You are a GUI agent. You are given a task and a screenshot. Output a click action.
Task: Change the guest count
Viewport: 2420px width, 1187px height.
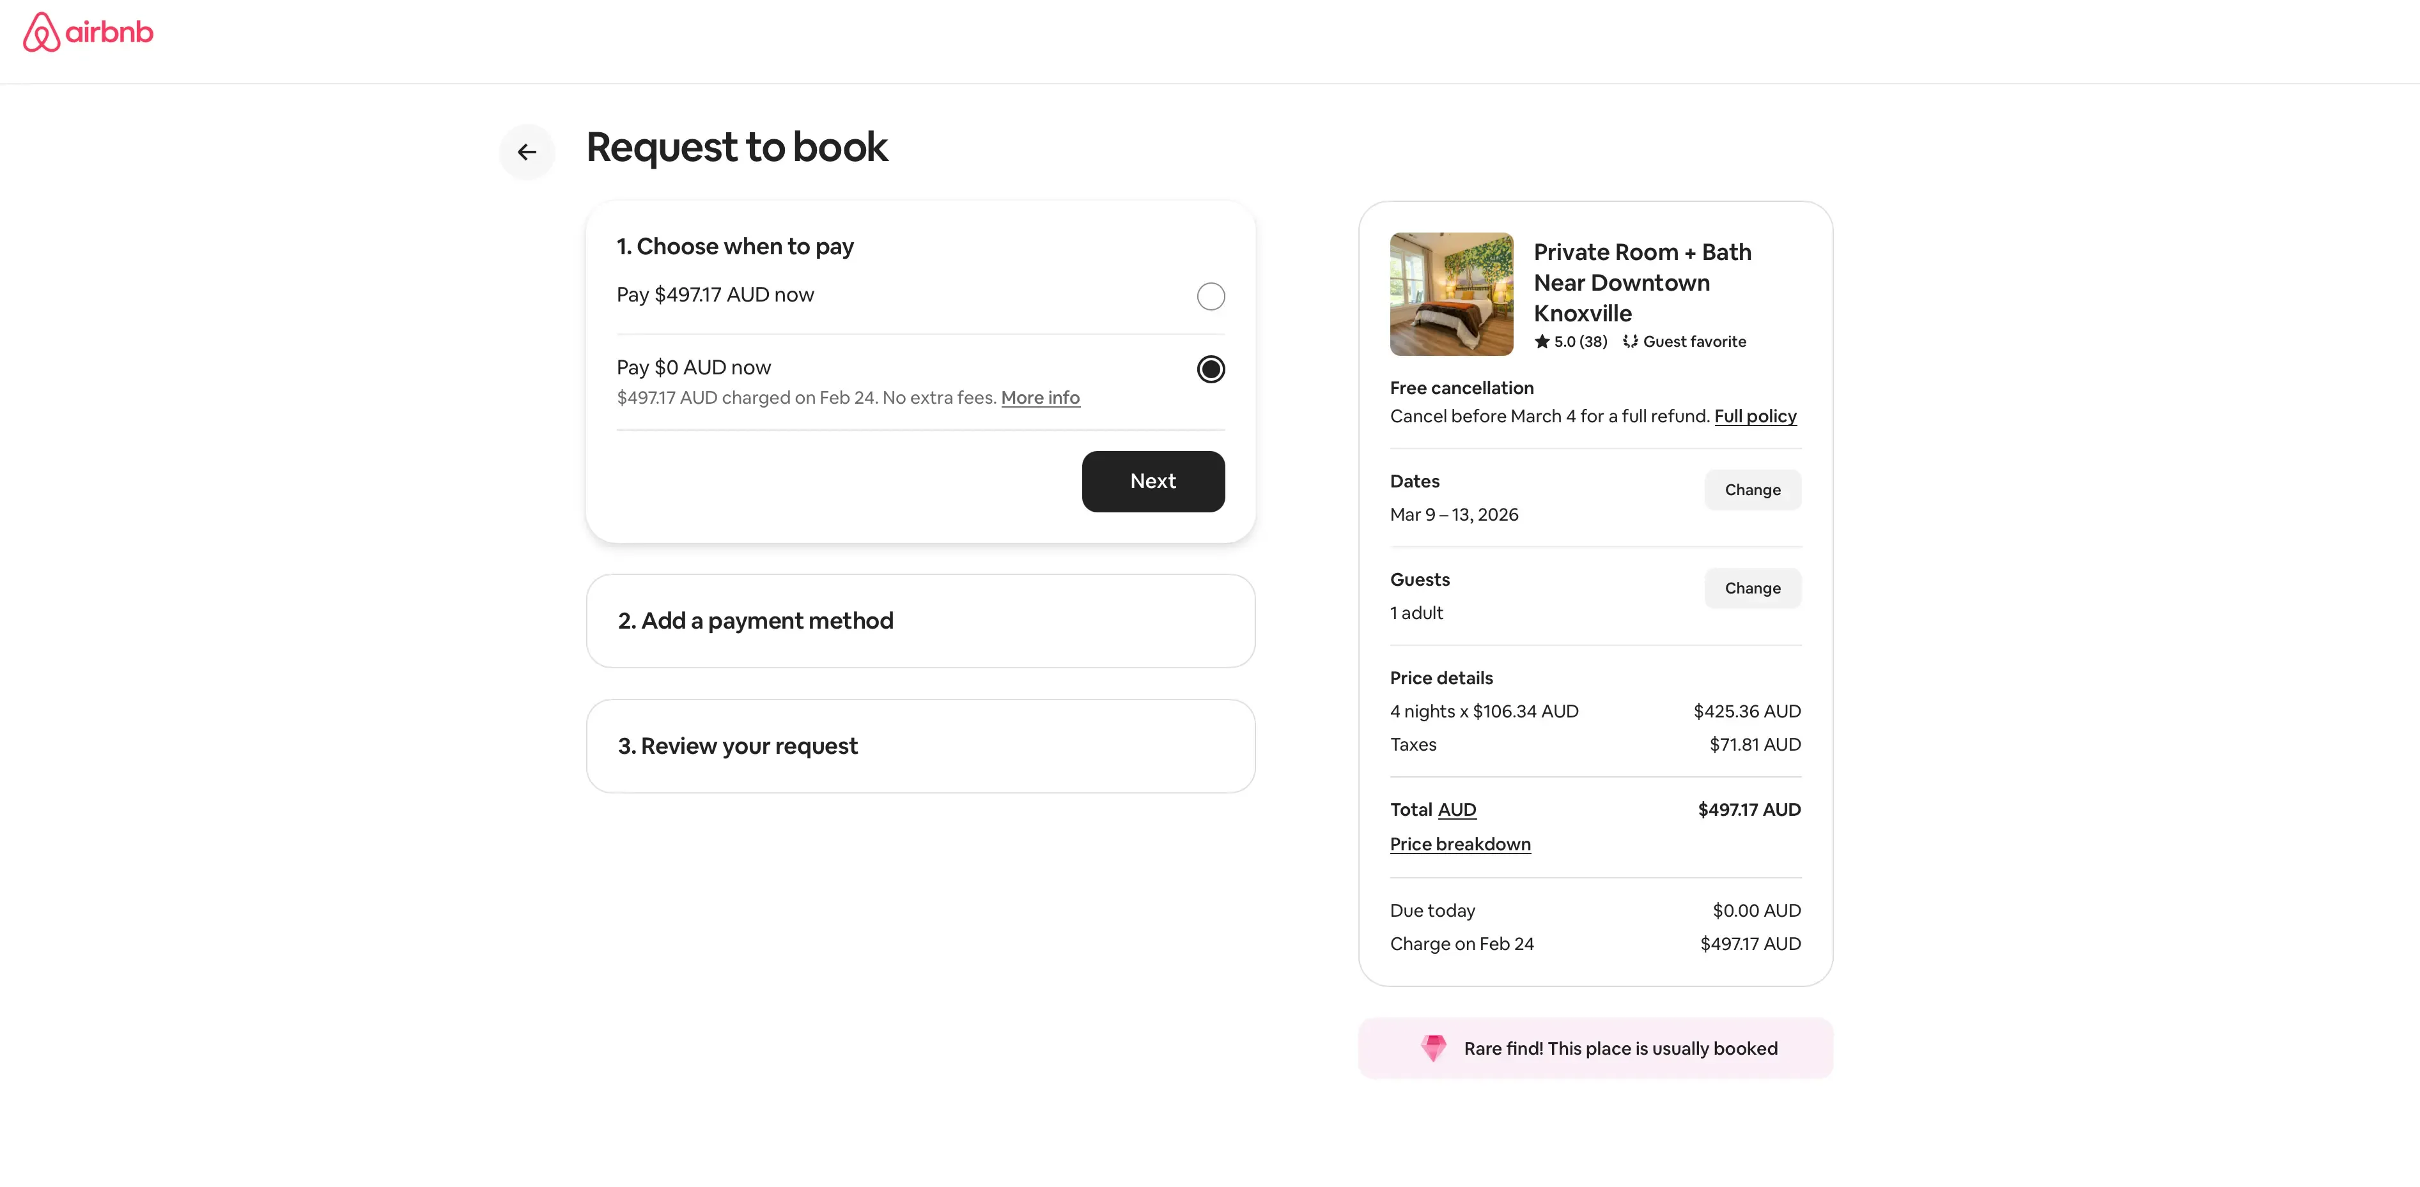[x=1752, y=588]
